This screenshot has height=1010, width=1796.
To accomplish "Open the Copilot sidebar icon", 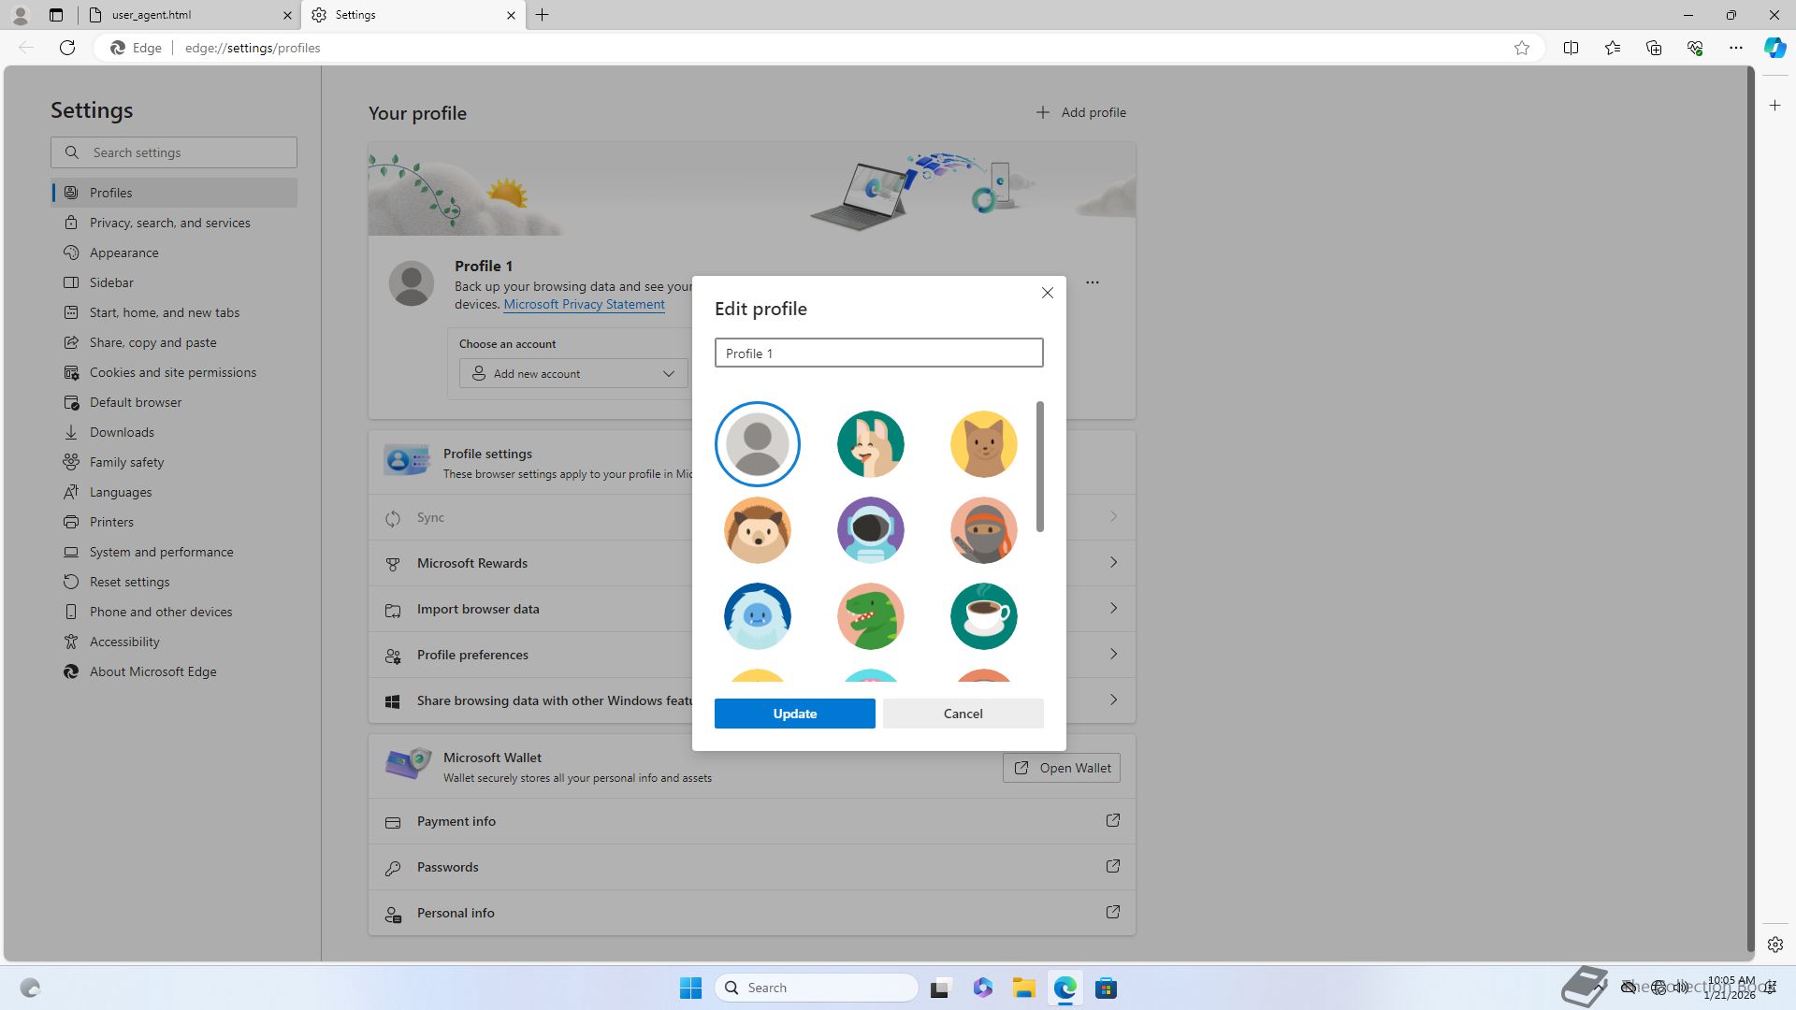I will [1774, 48].
